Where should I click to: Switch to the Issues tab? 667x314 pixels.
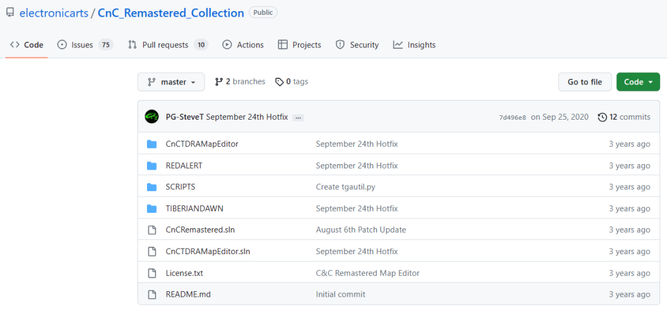pos(82,45)
